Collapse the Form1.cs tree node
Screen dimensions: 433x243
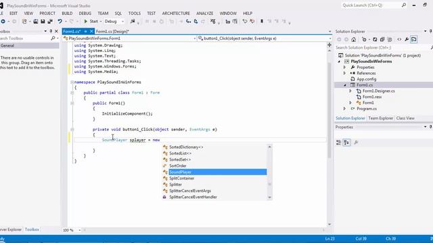coord(344,85)
